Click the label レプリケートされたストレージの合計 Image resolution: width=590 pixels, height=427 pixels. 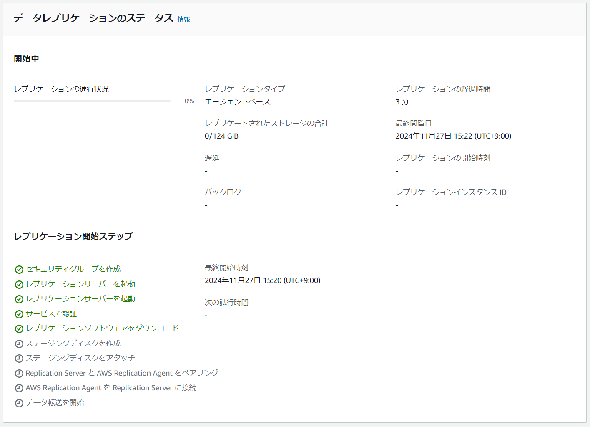266,123
